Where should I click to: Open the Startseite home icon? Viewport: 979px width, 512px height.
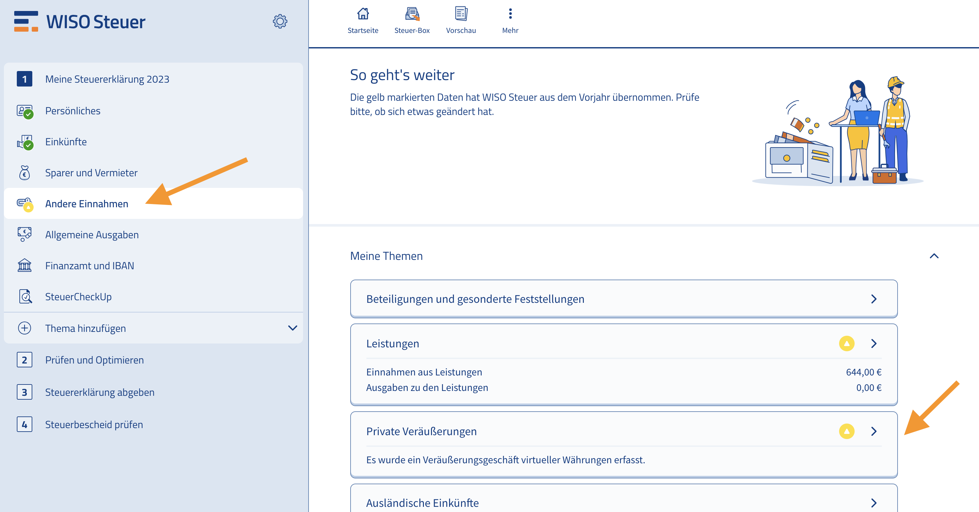tap(363, 14)
